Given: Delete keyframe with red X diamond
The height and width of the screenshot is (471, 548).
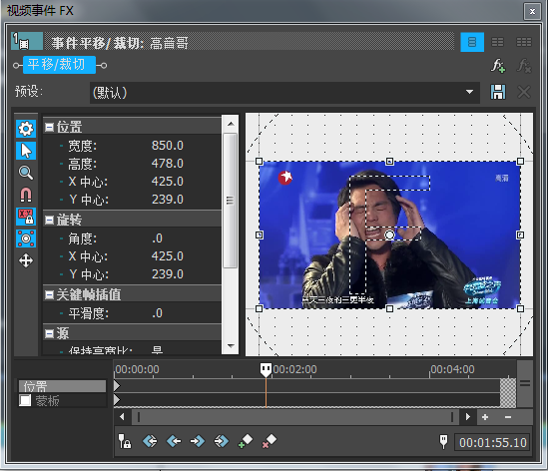Looking at the screenshot, I should point(270,441).
